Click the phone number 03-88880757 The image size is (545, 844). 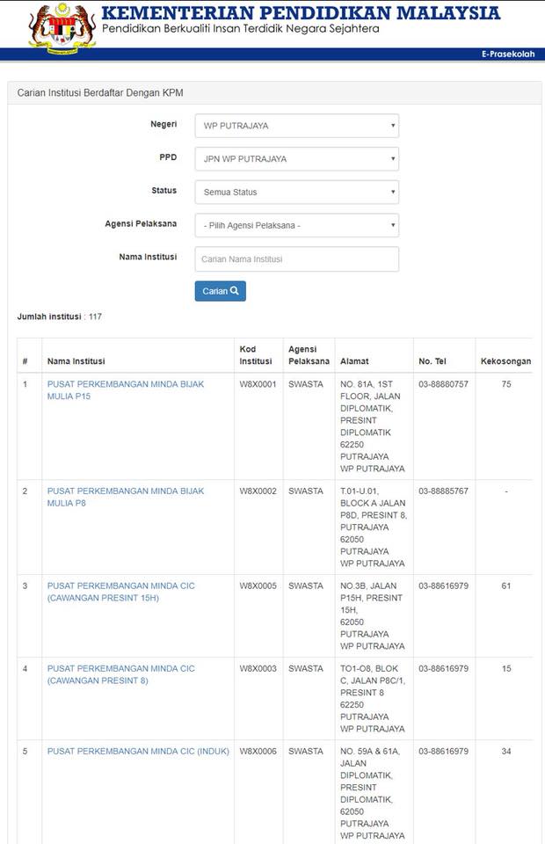[x=443, y=384]
